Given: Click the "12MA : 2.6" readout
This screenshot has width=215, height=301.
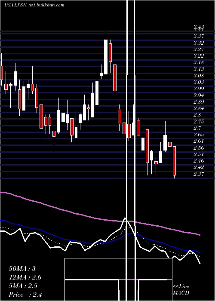Looking at the screenshot, I should point(25,277).
